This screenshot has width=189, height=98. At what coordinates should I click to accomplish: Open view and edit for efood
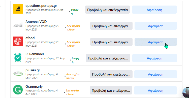pos(111,42)
